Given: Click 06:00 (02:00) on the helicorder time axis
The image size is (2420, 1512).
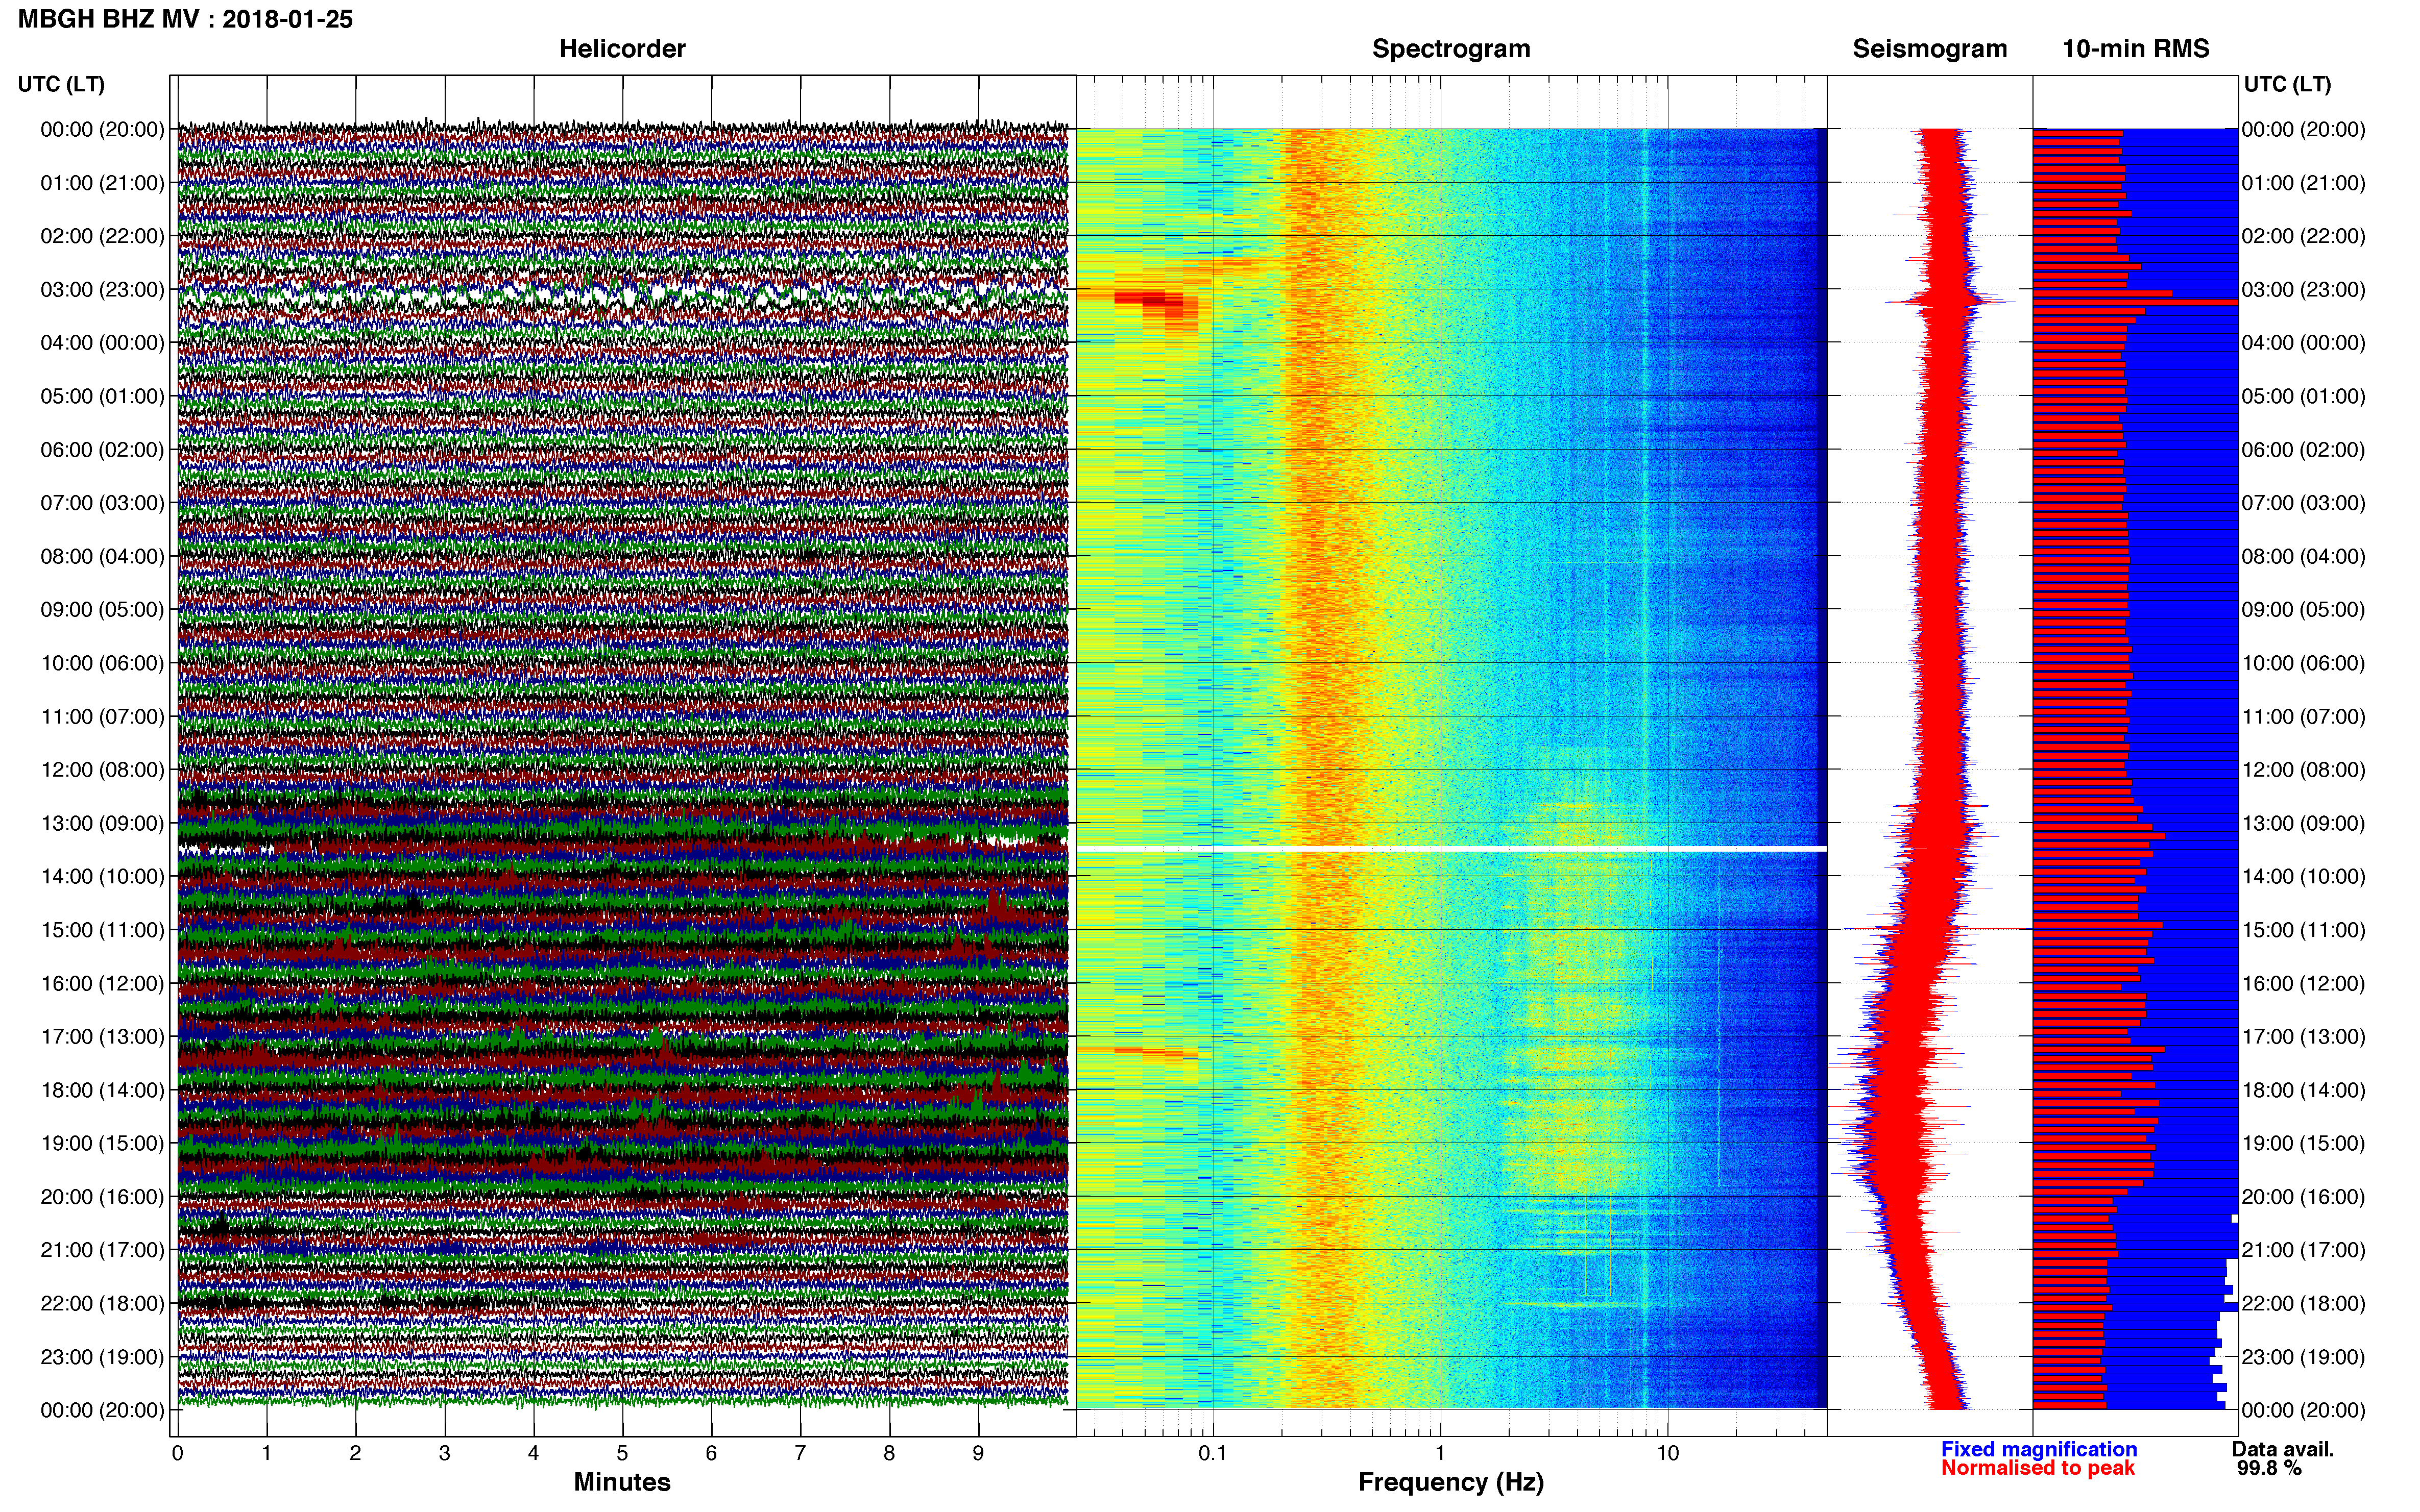Looking at the screenshot, I should point(102,450).
